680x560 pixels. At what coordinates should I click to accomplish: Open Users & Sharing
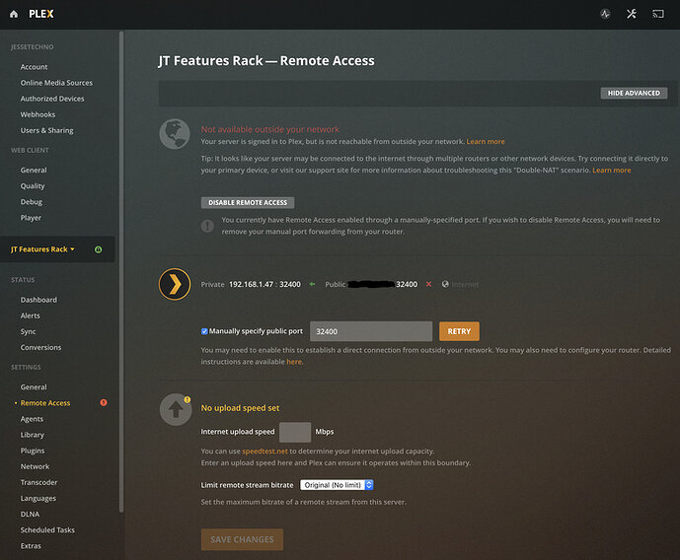46,130
